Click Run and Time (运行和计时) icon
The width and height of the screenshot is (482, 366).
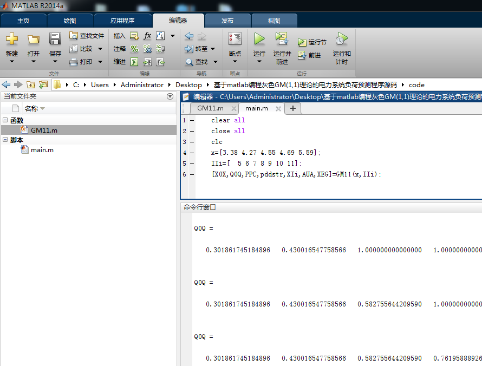tap(342, 39)
